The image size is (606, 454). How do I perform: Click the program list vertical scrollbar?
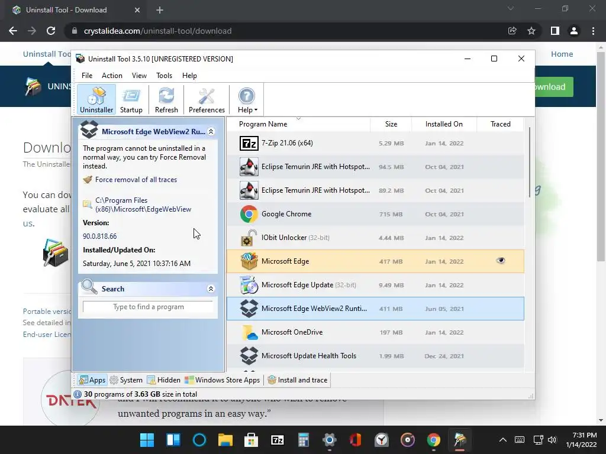530,162
